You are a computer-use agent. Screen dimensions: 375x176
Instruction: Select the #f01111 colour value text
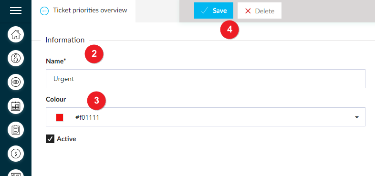(87, 117)
